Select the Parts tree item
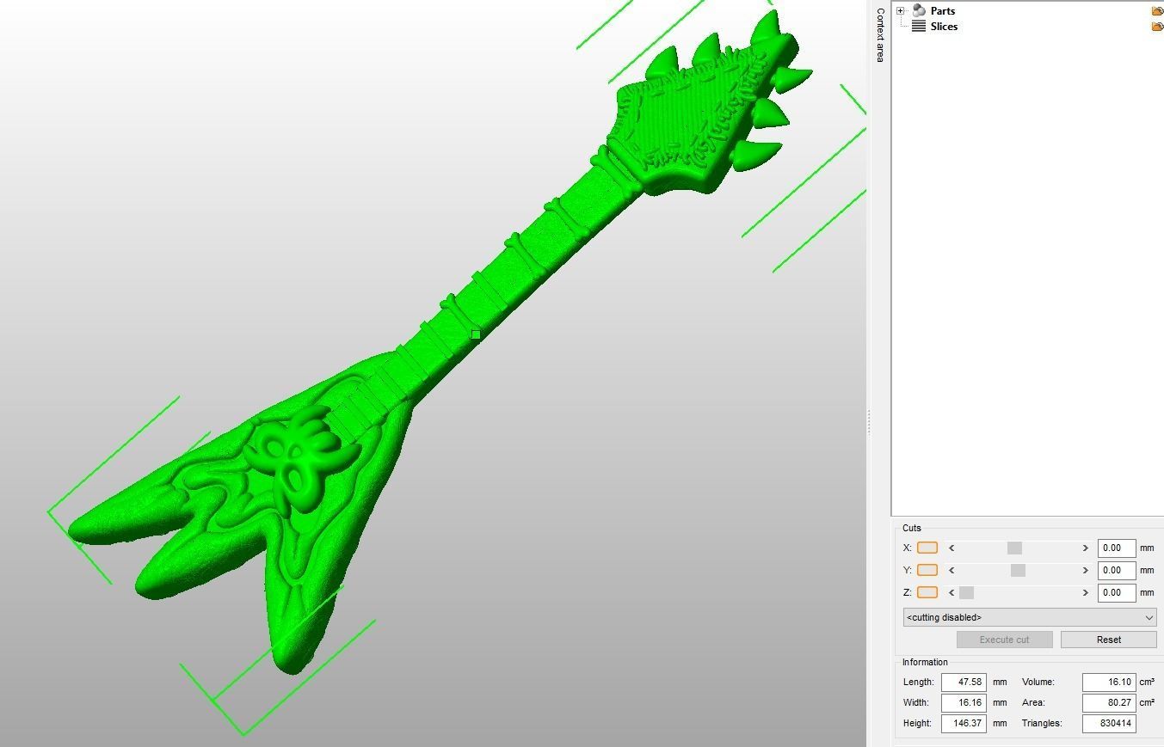The image size is (1164, 747). click(x=942, y=11)
